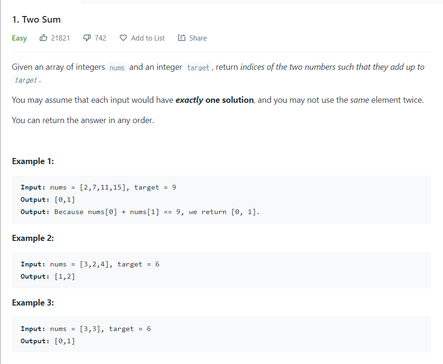
Task: Click the Share button label
Action: [197, 38]
